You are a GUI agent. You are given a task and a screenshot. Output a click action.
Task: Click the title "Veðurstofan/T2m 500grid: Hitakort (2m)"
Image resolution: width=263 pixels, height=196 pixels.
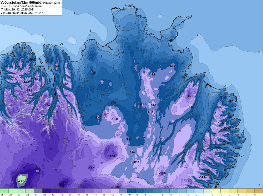[x=30, y=3]
